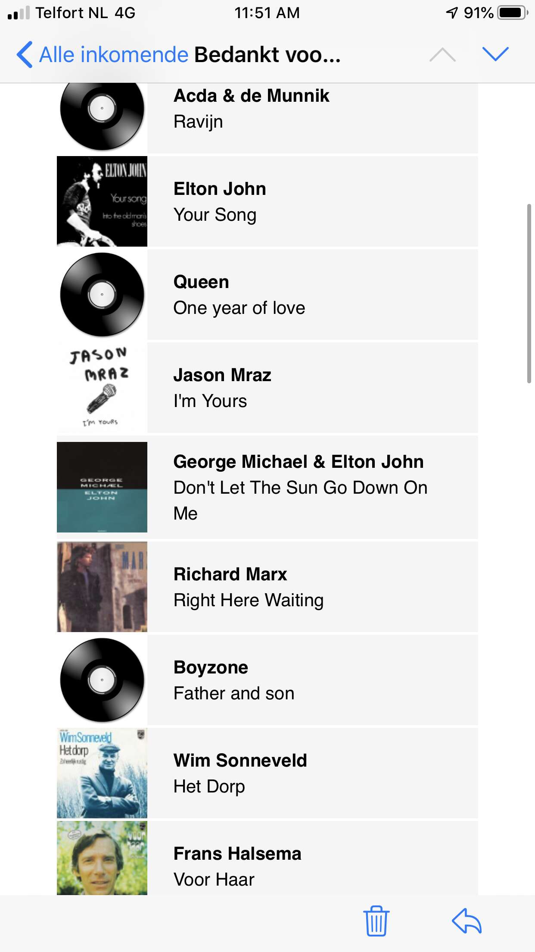Open the Elton John Your Song cover
535x952 pixels.
[102, 201]
